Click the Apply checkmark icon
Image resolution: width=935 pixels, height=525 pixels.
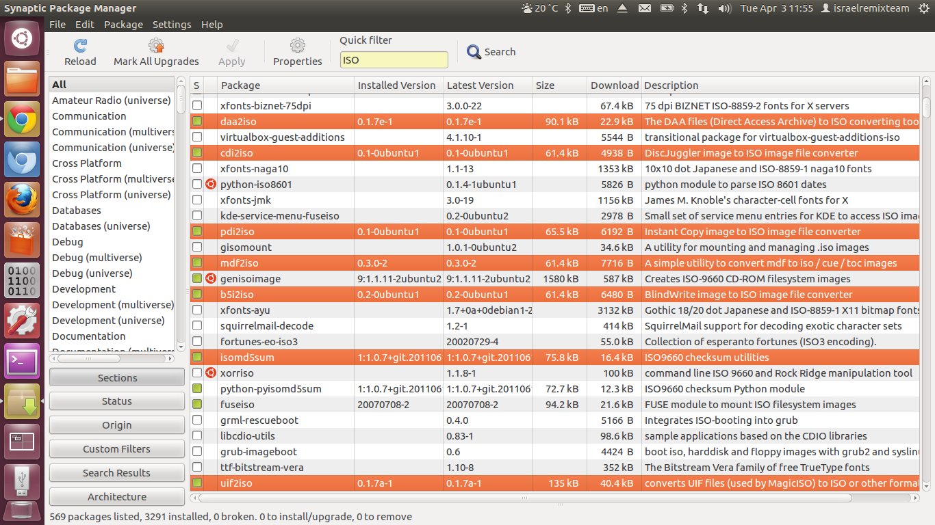pos(232,46)
